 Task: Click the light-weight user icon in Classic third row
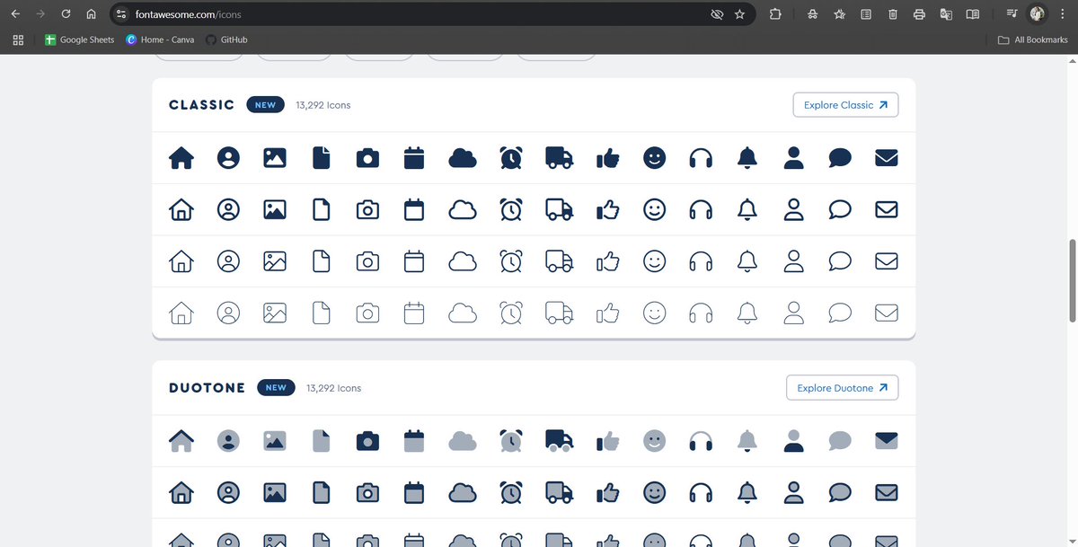pyautogui.click(x=793, y=261)
